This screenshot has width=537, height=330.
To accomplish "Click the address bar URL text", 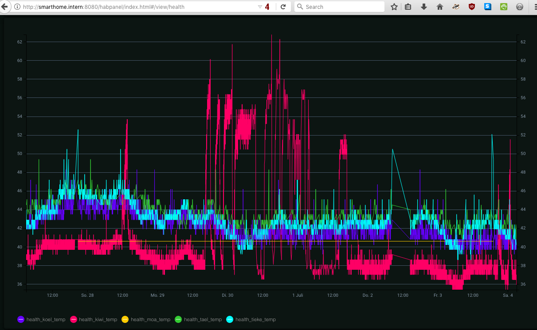I will point(103,7).
